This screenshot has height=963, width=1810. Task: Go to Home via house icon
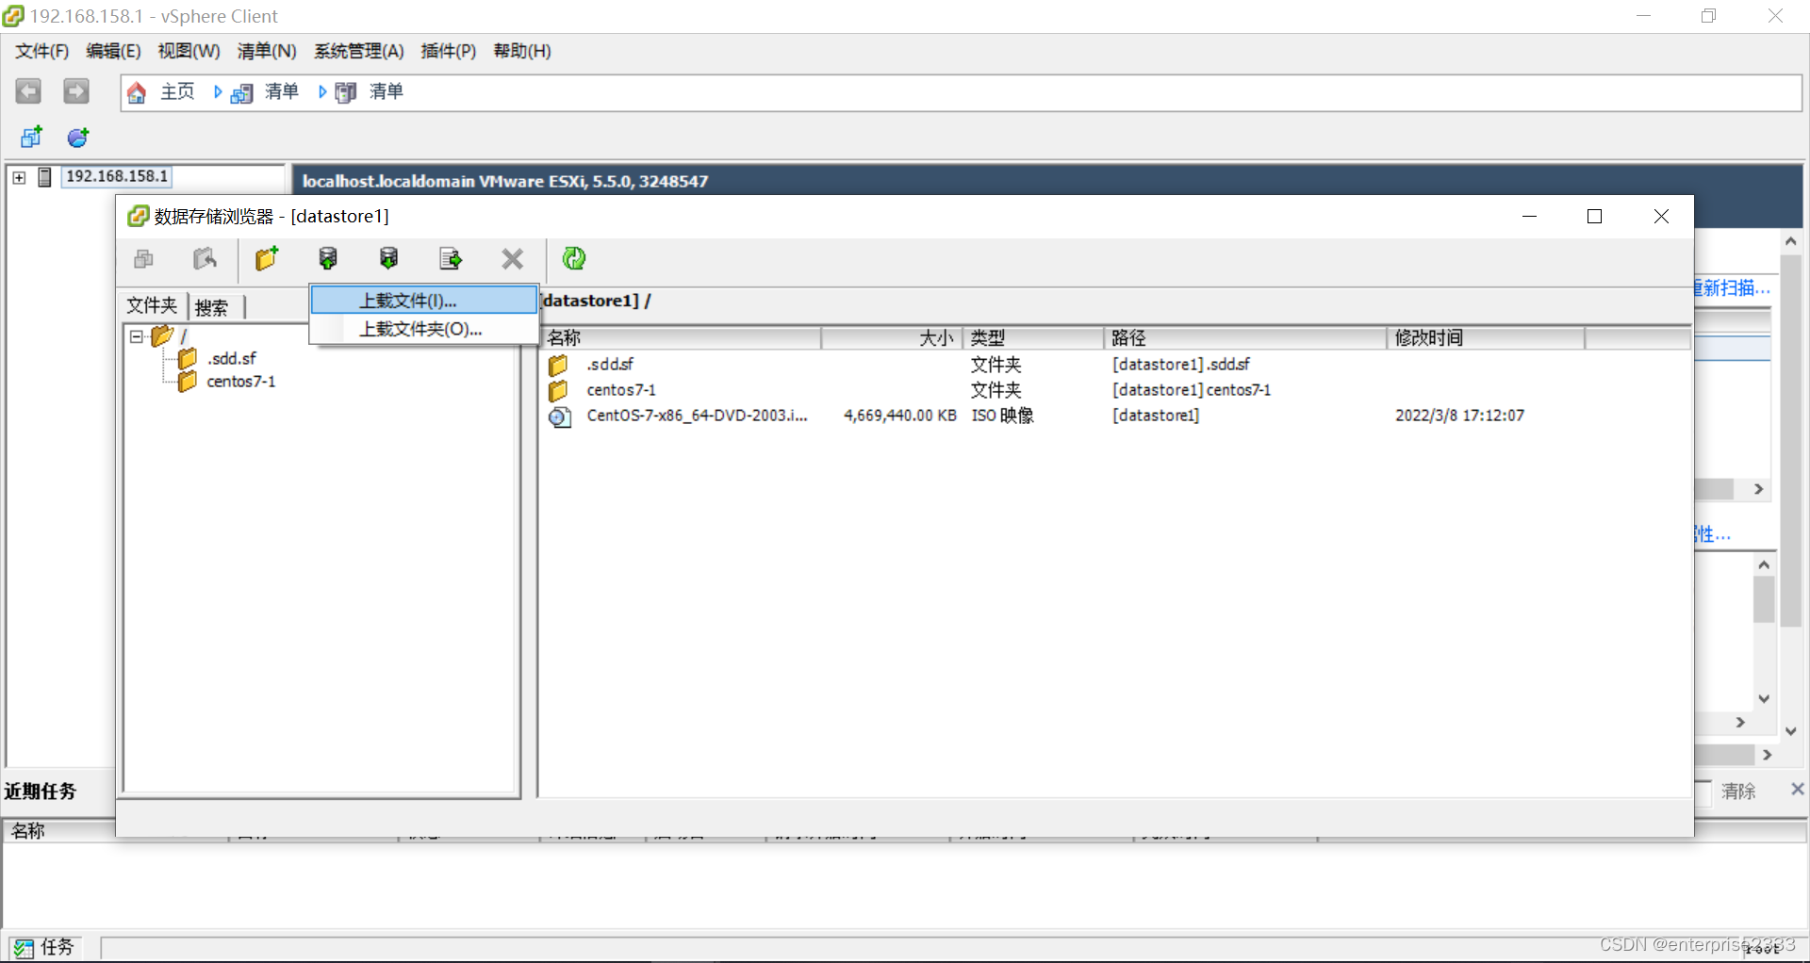(137, 92)
